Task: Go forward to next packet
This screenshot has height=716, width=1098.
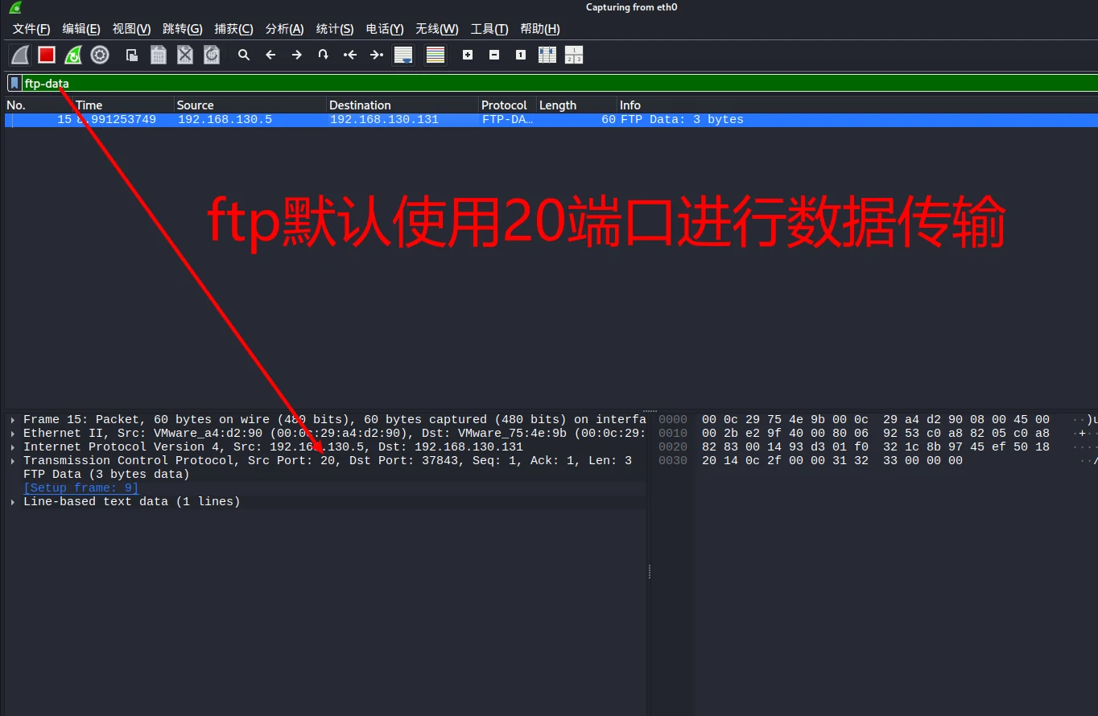Action: 297,55
